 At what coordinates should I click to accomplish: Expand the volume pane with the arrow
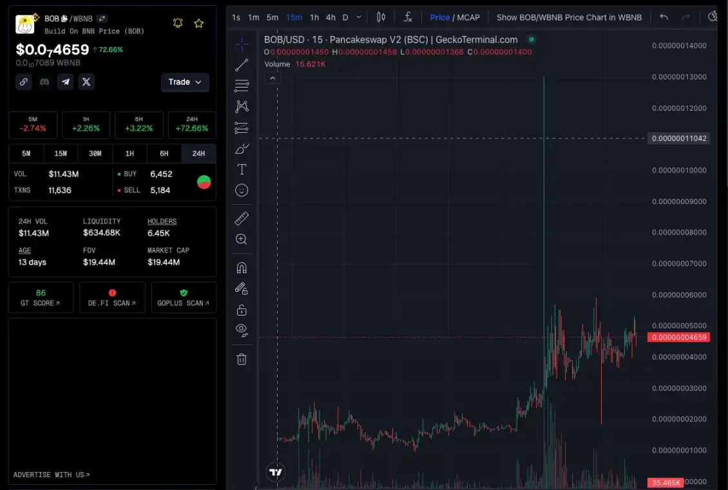[273, 77]
